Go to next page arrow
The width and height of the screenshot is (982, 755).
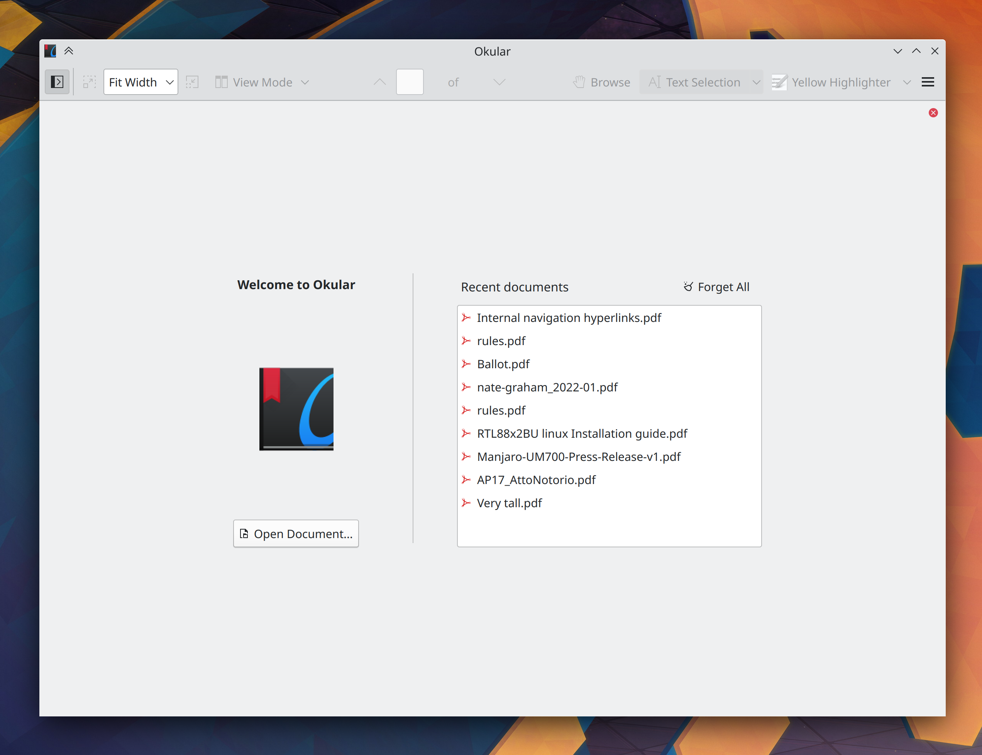[499, 82]
